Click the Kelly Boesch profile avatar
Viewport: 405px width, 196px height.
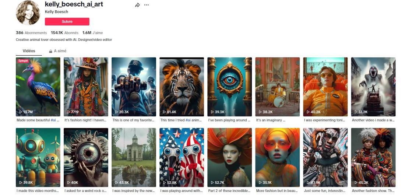pyautogui.click(x=28, y=13)
